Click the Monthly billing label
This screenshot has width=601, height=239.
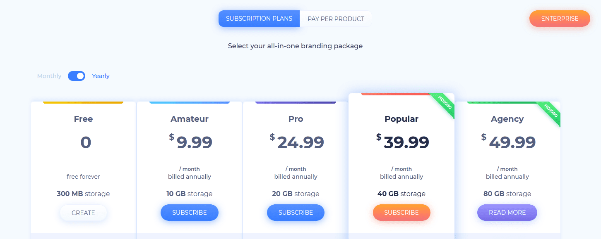pyautogui.click(x=49, y=76)
